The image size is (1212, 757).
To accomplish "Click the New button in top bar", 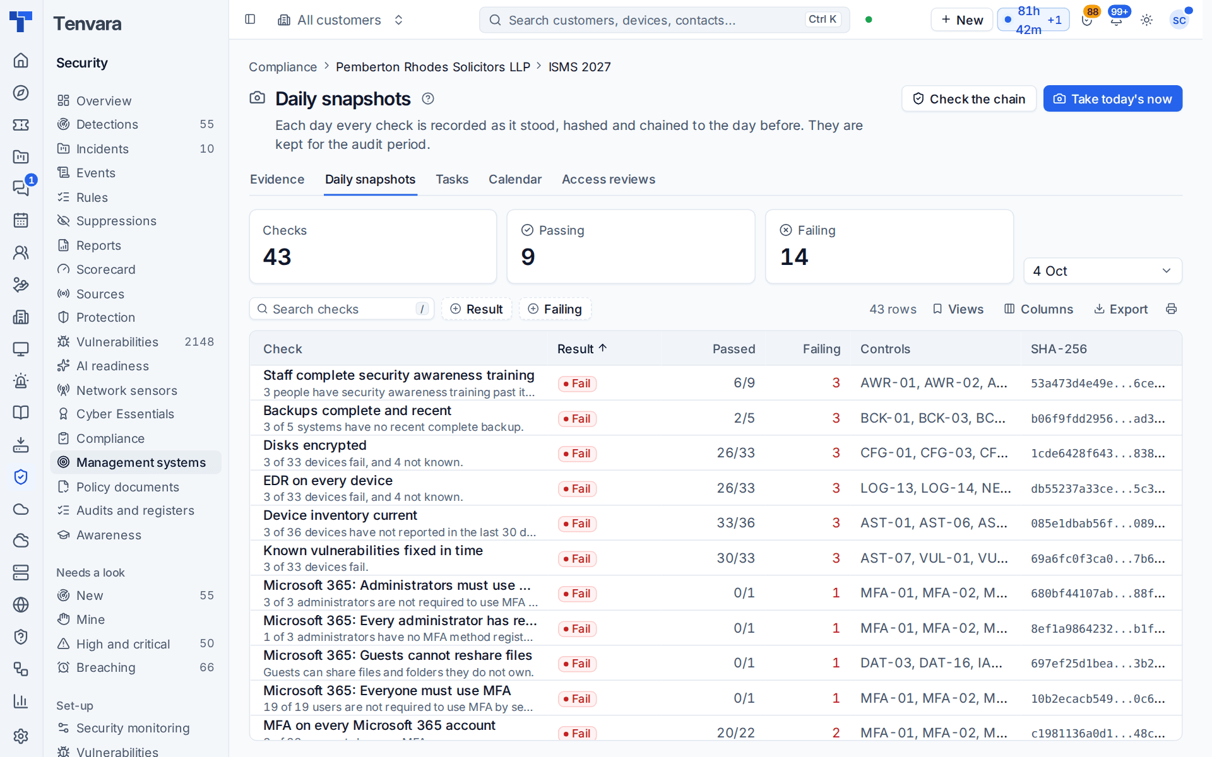I will pyautogui.click(x=962, y=20).
